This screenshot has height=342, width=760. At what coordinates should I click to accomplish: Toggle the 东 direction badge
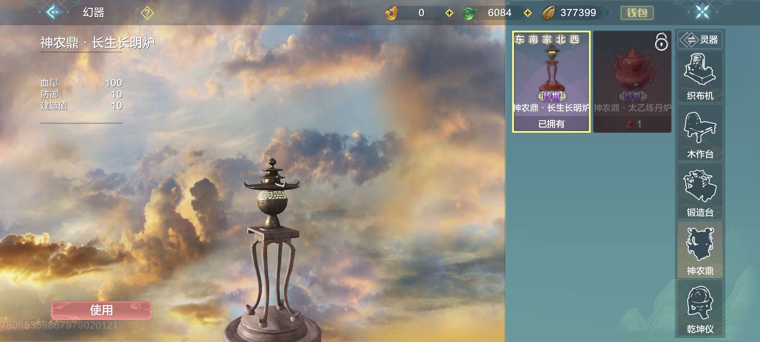point(519,39)
